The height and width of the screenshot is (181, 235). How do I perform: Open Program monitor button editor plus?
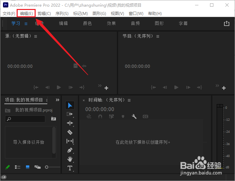[x=224, y=88]
